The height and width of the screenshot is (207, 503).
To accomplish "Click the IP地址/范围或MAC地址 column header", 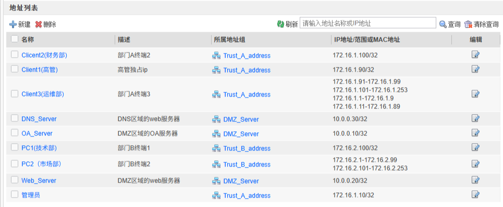I will [366, 39].
